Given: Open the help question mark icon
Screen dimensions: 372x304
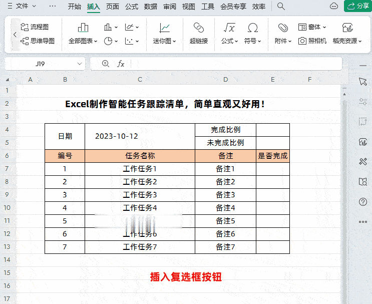Looking at the screenshot, I should tap(363, 202).
